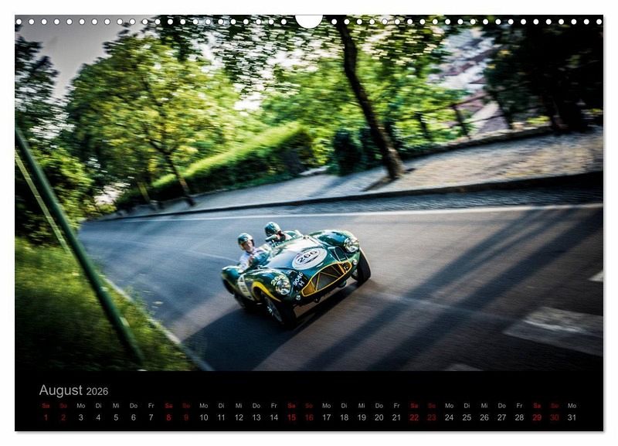
Task: Select day 20 on the calendar strip
Action: tap(379, 417)
